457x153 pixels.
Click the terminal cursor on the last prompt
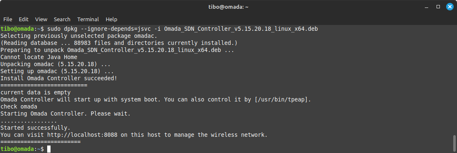click(x=49, y=149)
